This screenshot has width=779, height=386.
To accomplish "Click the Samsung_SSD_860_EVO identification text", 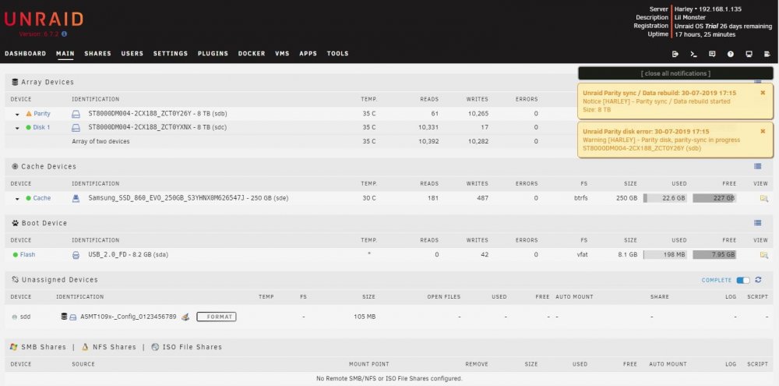I will point(189,199).
